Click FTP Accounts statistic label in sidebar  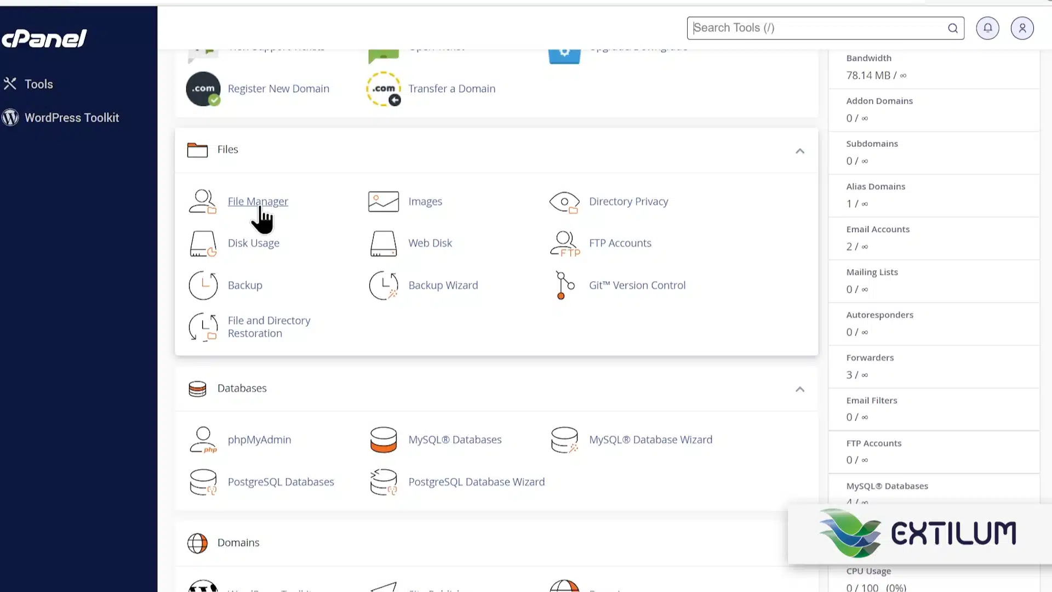tap(873, 443)
